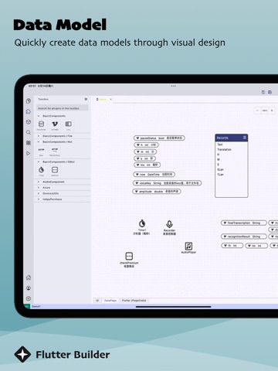This screenshot has width=278, height=371.
Task: Select the AudioPlayer node on canvas
Action: pos(188,248)
